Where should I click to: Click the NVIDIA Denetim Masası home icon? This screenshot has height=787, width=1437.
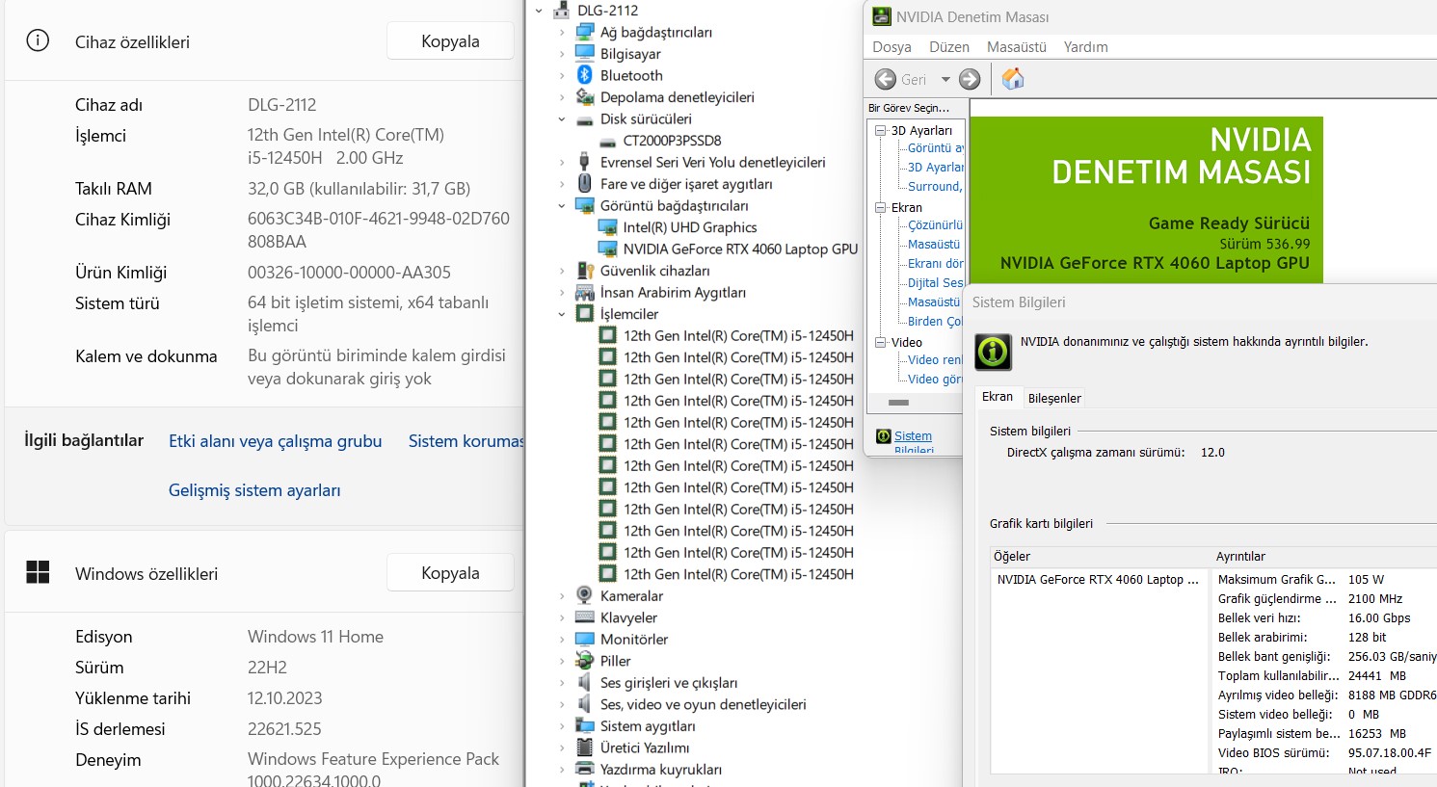point(1013,79)
